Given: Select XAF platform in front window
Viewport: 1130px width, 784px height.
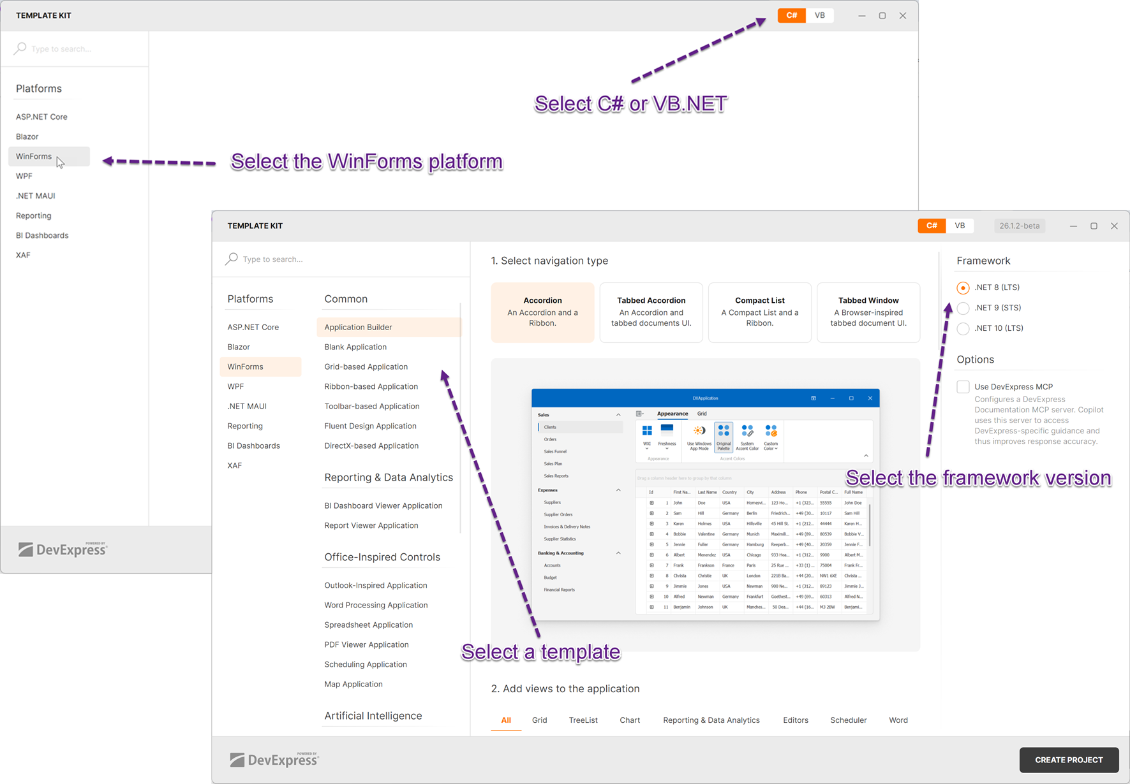Looking at the screenshot, I should point(235,465).
